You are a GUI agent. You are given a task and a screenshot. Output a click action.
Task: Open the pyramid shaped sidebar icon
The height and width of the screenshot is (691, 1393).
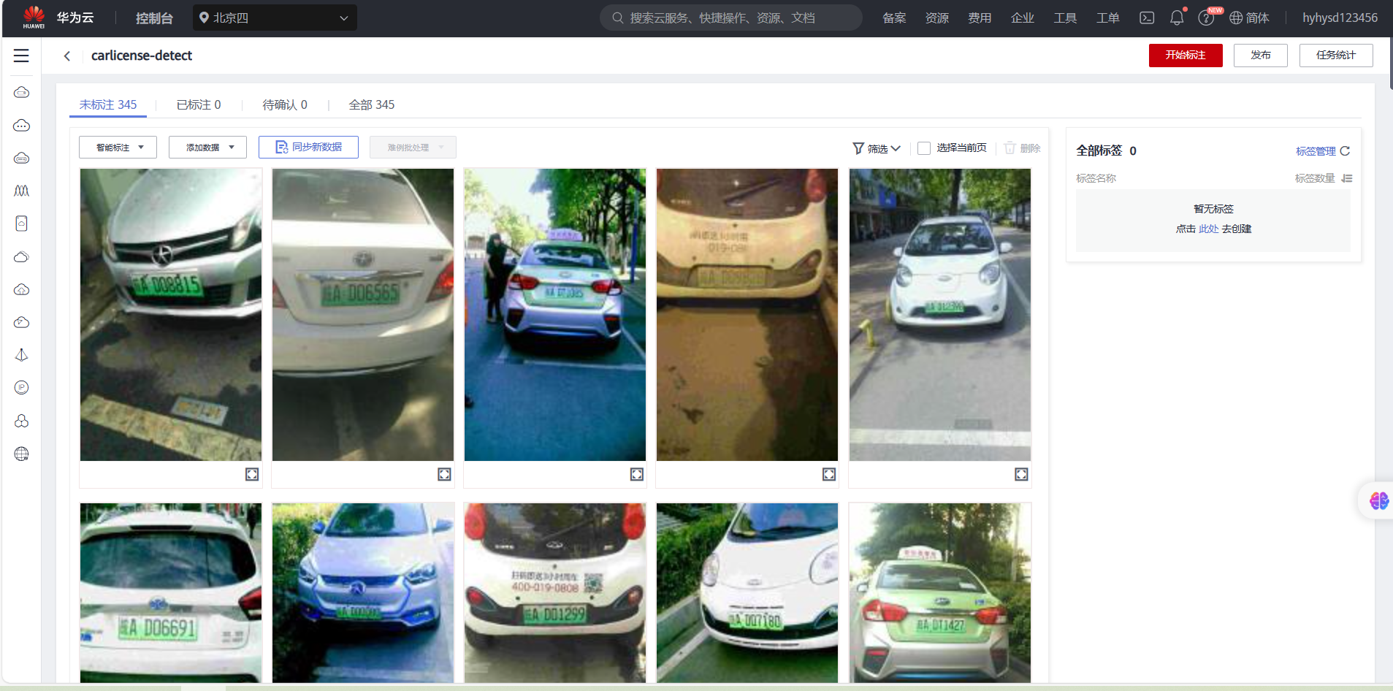(22, 355)
